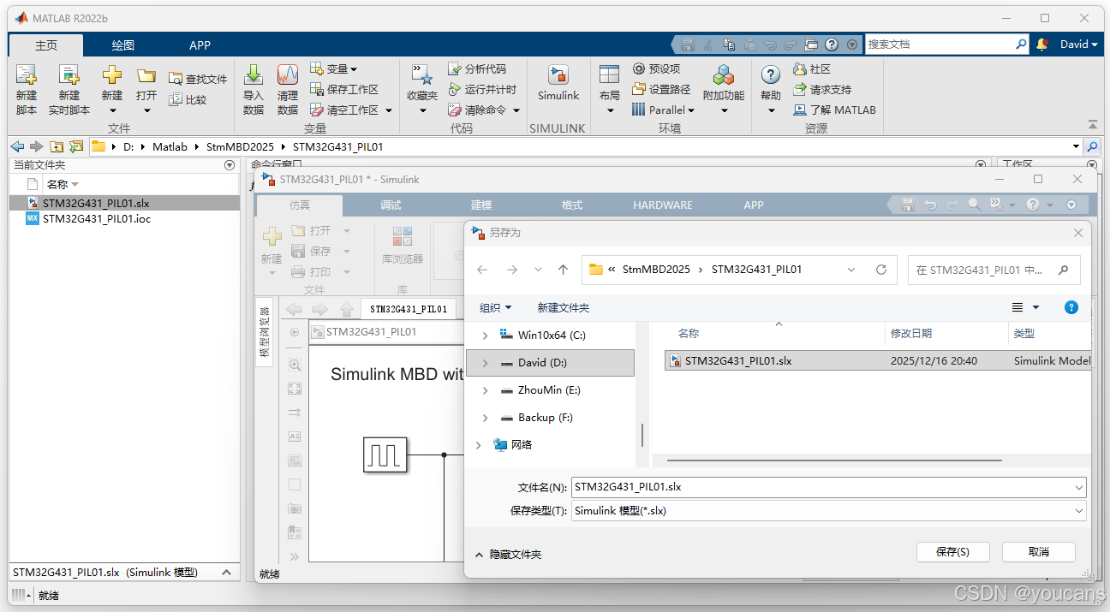Open the 布局 layout dropdown
The width and height of the screenshot is (1110, 612).
[x=610, y=110]
